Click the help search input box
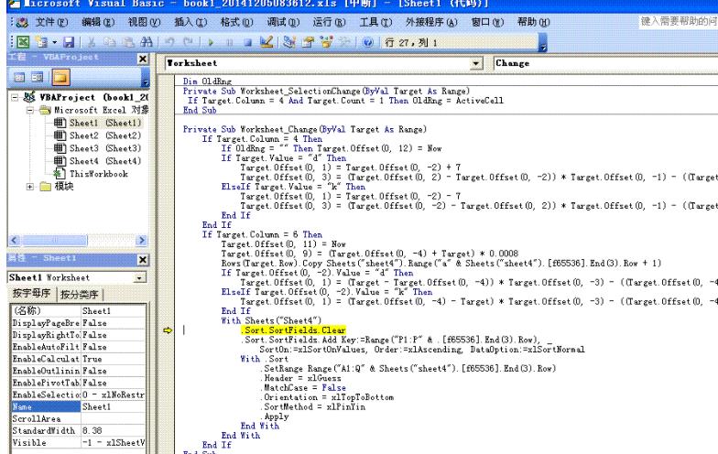The height and width of the screenshot is (454, 718). pos(676,21)
